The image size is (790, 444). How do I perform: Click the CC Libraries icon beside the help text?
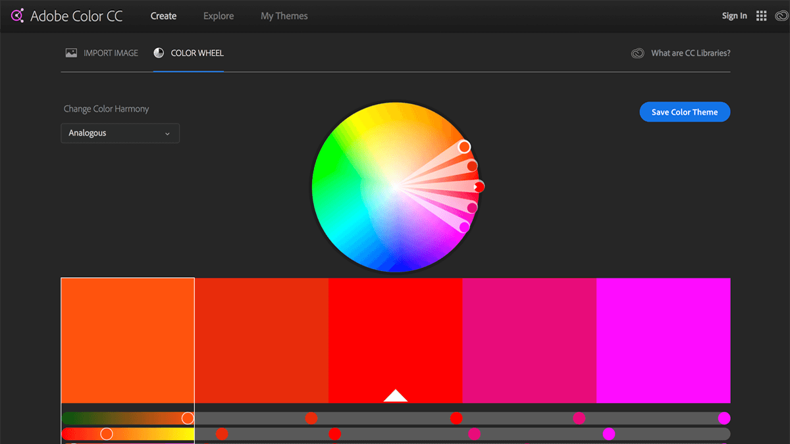[637, 53]
